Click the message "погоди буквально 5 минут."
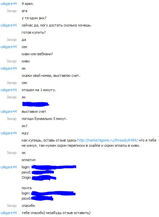The image size is (159, 217). (x=44, y=119)
